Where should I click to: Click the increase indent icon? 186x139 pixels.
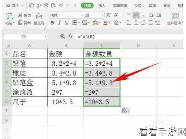[158, 15]
